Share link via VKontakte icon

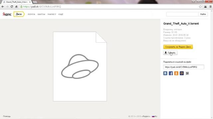[x=165, y=73]
